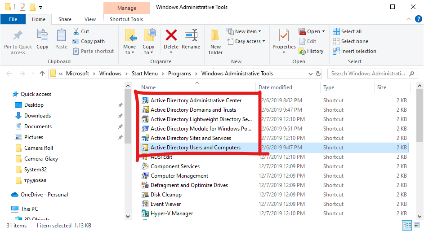Select OneDrive - Personal in navigation pane

(x=45, y=195)
